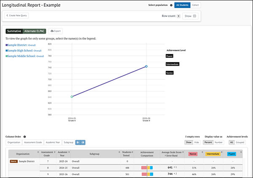Select the Academic Year column order item
The height and width of the screenshot is (178, 253).
click(x=53, y=142)
